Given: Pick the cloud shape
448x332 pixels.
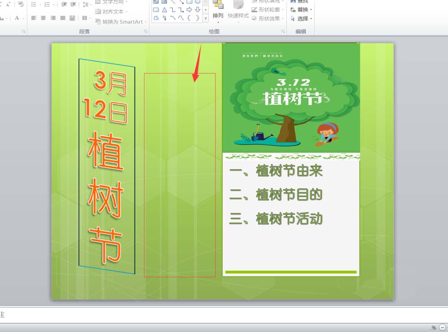Looking at the screenshot, I should click(156, 18).
